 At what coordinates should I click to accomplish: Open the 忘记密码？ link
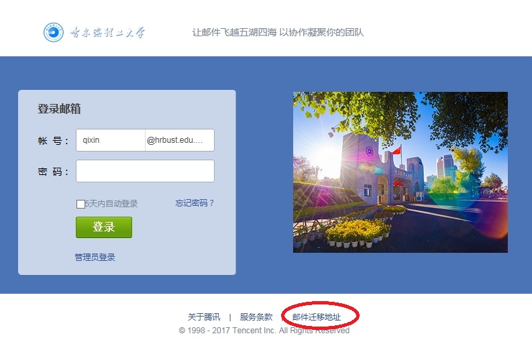[195, 203]
